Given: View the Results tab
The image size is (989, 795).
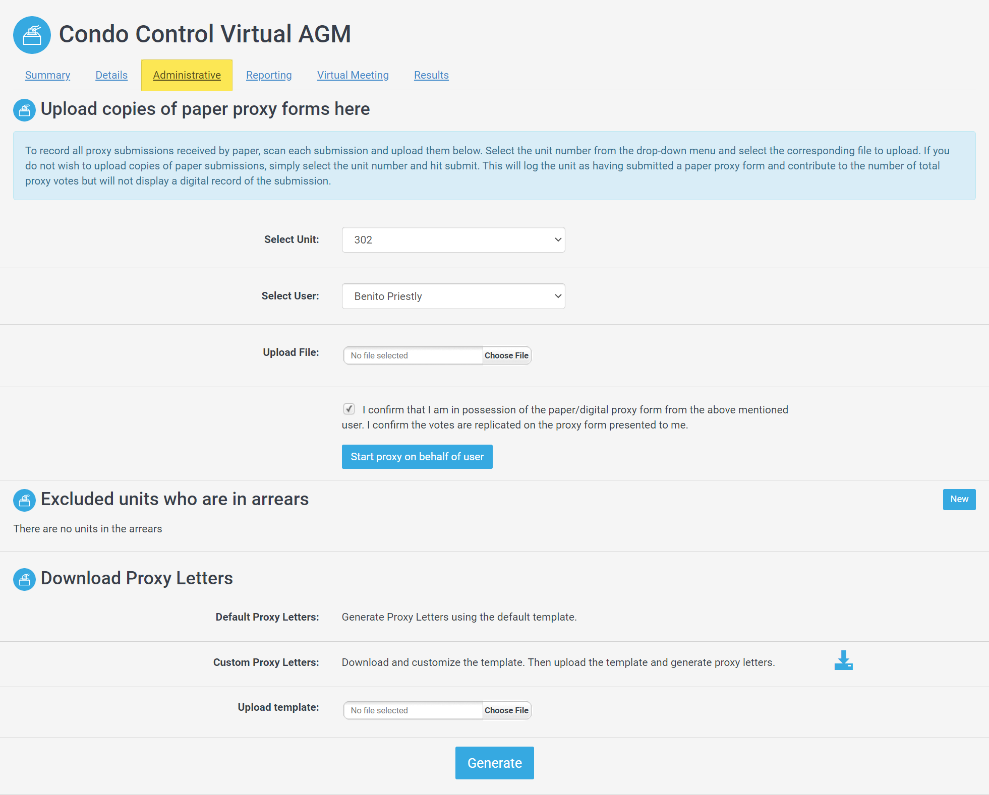Looking at the screenshot, I should [x=431, y=75].
